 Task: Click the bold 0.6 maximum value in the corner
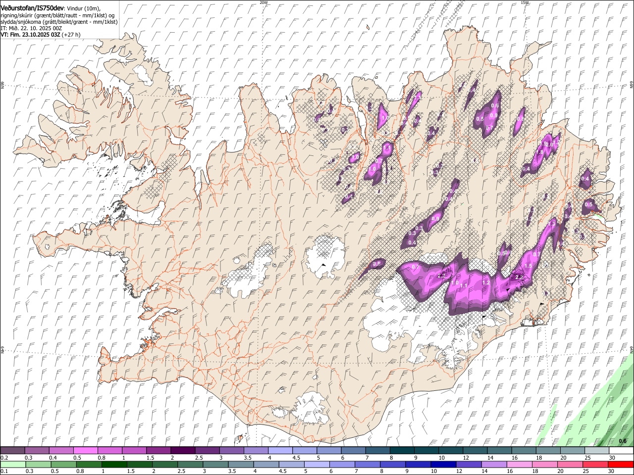pos(623,441)
